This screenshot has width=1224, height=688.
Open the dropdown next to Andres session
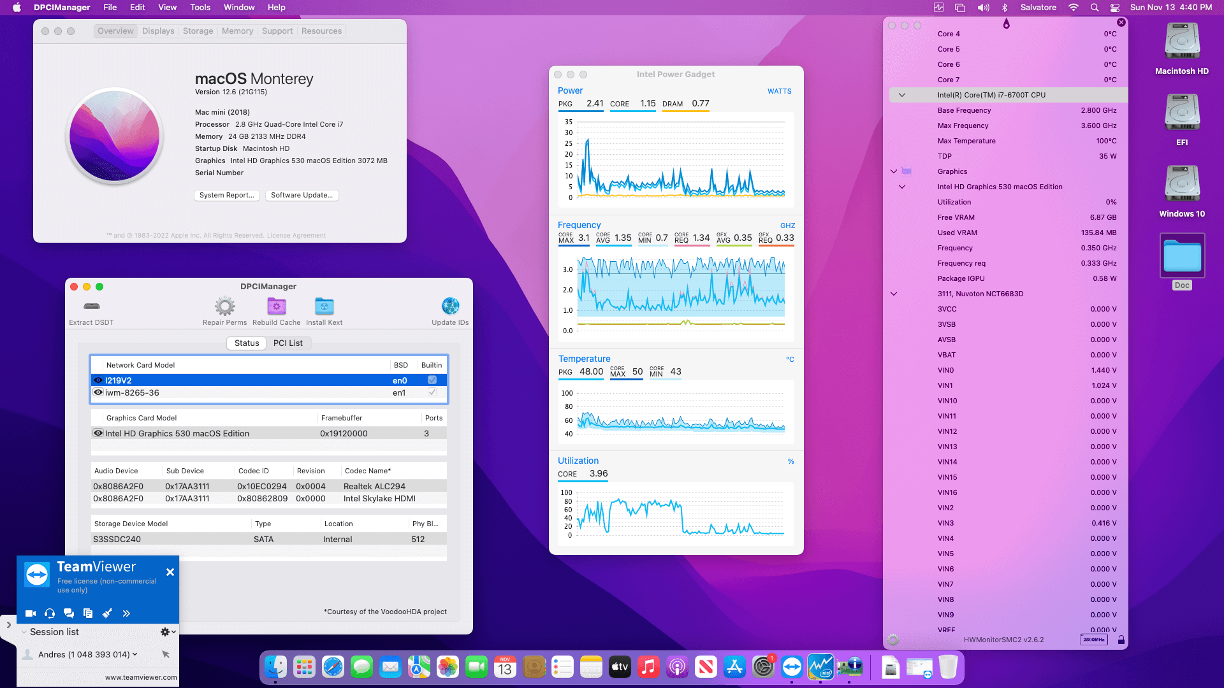[135, 654]
